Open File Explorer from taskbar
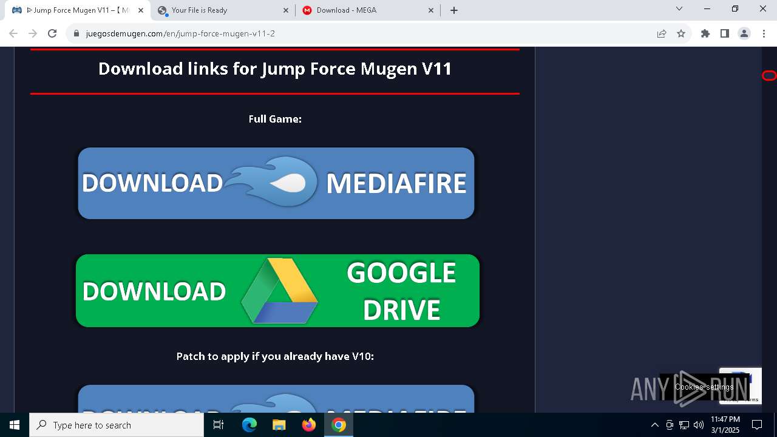Screen dimensions: 777x437 click(279, 425)
